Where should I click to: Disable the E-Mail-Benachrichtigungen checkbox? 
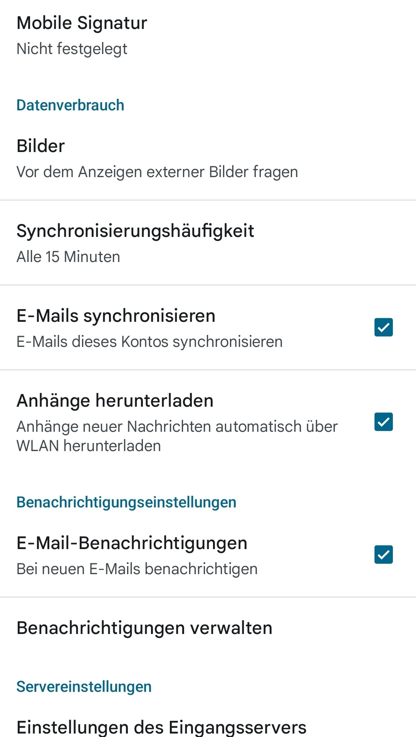pos(383,554)
